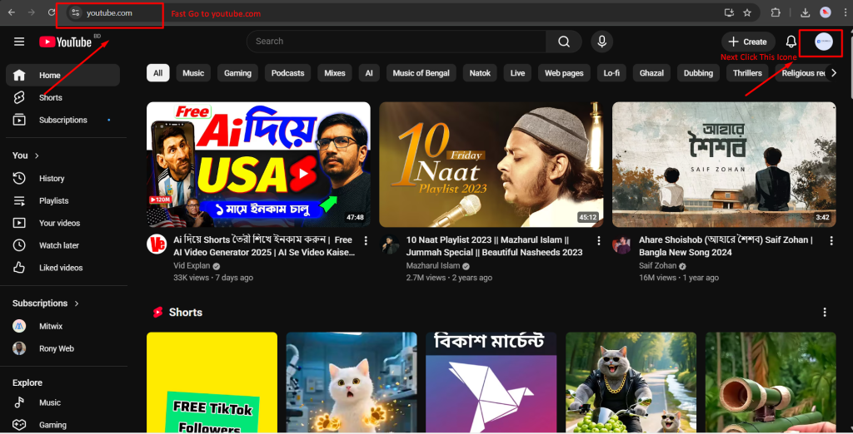Open Mitwix subscription channel
Viewport: 853px width, 434px height.
click(62, 326)
